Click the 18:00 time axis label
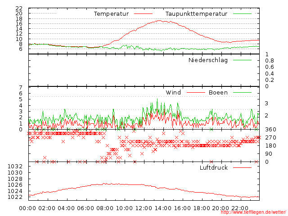The image size is (288, 216). [202, 208]
